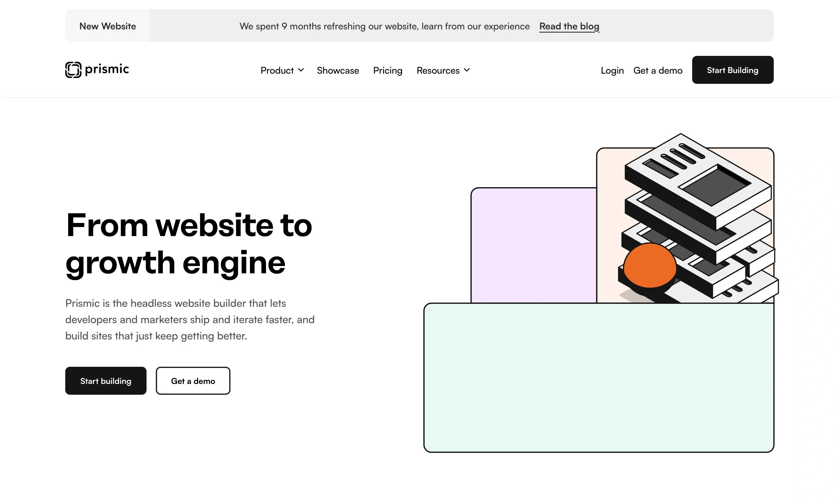This screenshot has height=503, width=839.
Task: Click the Login link
Action: click(612, 70)
